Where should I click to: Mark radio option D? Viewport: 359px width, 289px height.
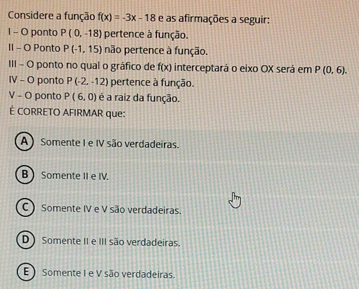tap(25, 239)
